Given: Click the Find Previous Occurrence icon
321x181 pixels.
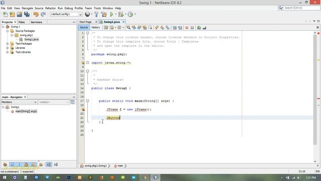Looking at the screenshot, I should click(x=134, y=28).
